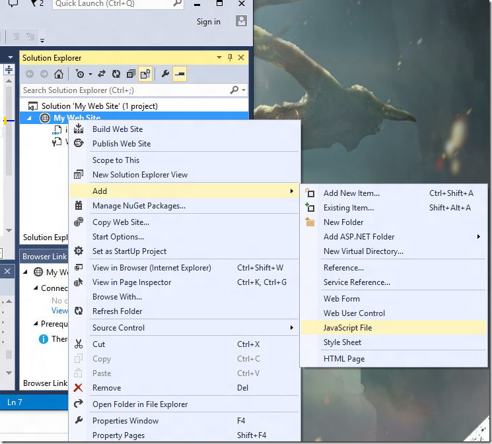492x444 pixels.
Task: Open Solution Explorer window position dropdown
Action: click(x=219, y=57)
